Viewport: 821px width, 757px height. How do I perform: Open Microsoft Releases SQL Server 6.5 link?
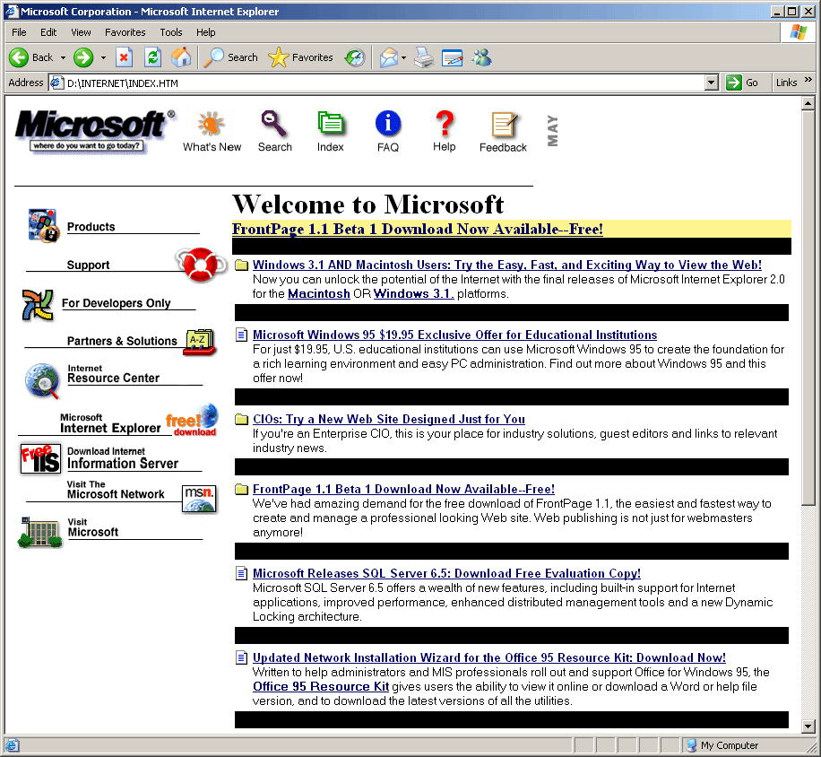point(446,574)
